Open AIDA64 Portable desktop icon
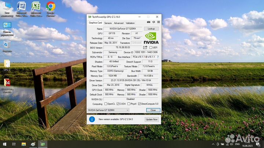 tap(7, 86)
